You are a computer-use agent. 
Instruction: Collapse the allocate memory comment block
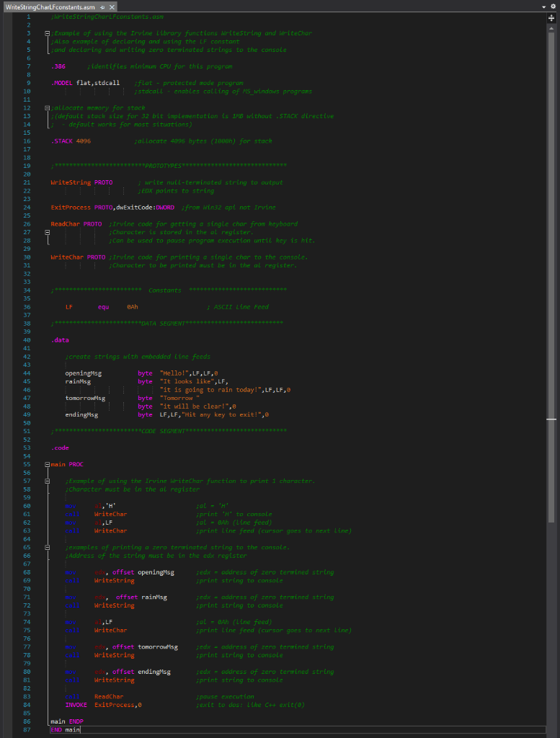click(47, 108)
